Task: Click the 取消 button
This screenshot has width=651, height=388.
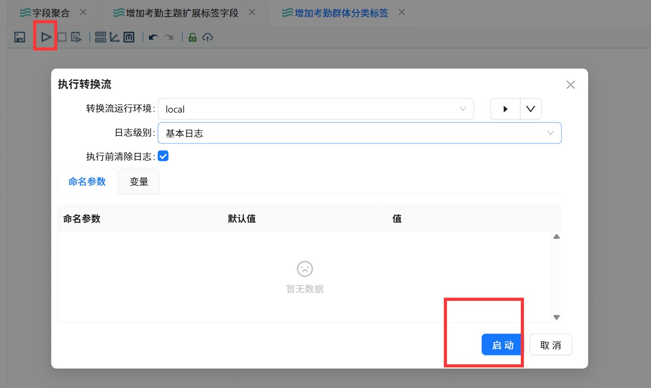Action: 551,345
